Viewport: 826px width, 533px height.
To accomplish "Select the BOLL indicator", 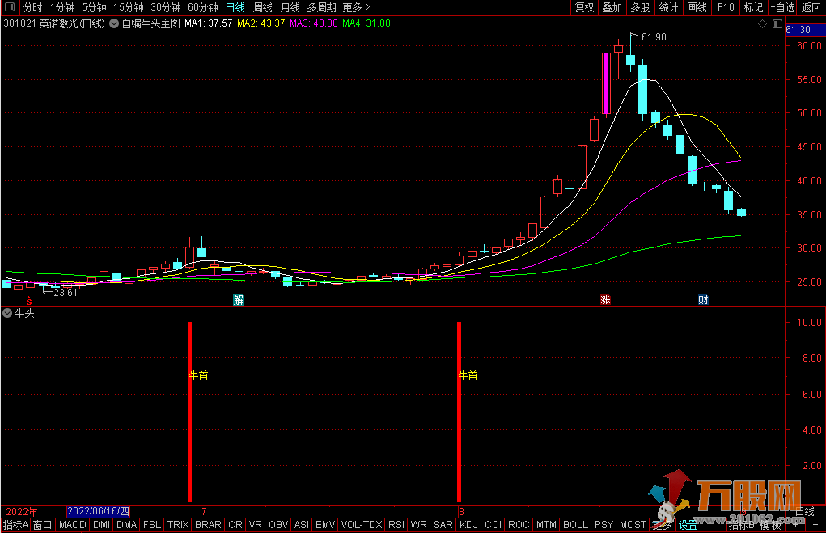I will click(575, 525).
